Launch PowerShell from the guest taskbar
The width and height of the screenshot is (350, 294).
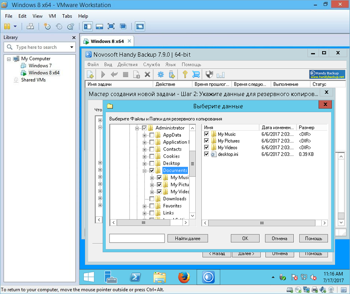click(135, 277)
